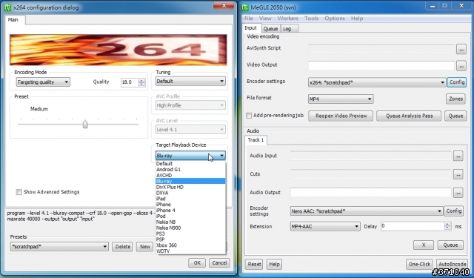Open Extension MP4-AAC dropdown
Image resolution: width=474 pixels, height=278 pixels.
tap(325, 226)
